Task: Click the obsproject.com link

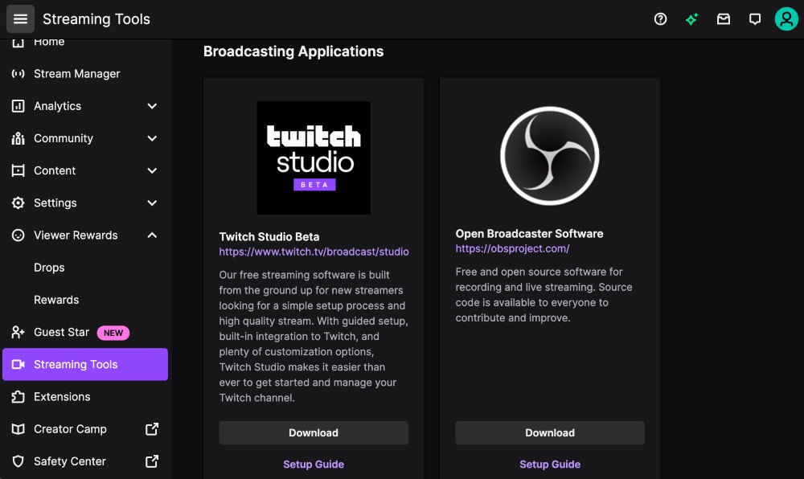Action: 513,248
